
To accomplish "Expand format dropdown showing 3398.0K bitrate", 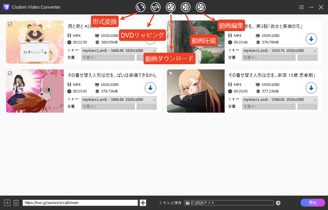I will (x=279, y=100).
